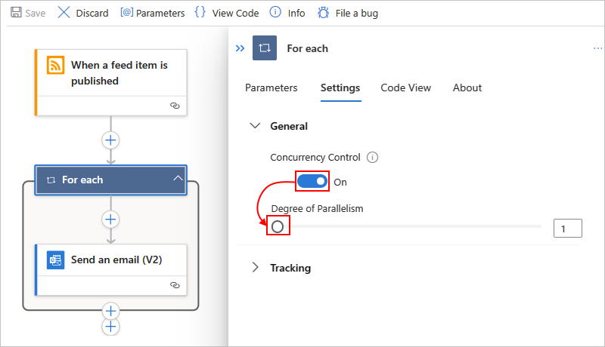Collapse the panel with double-chevron icon
The height and width of the screenshot is (347, 605).
click(240, 48)
